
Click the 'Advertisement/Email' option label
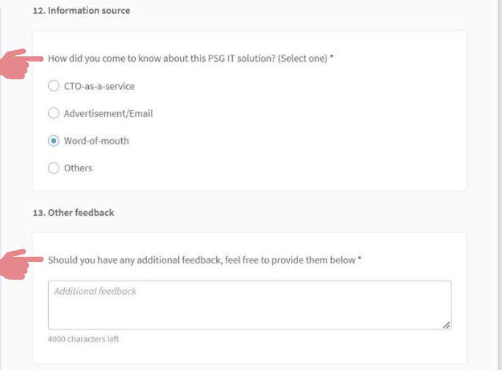108,113
